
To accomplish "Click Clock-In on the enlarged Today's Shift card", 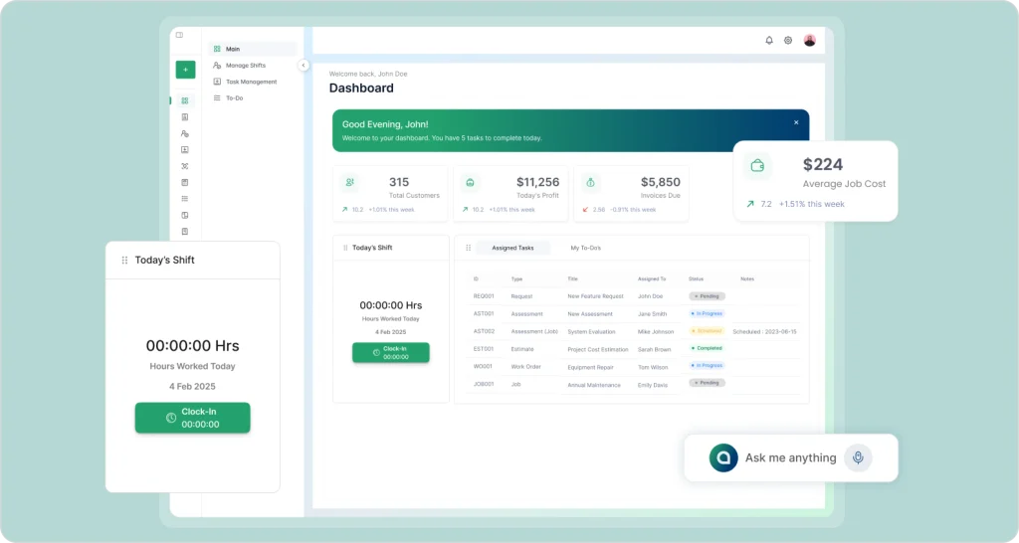I will tap(192, 418).
